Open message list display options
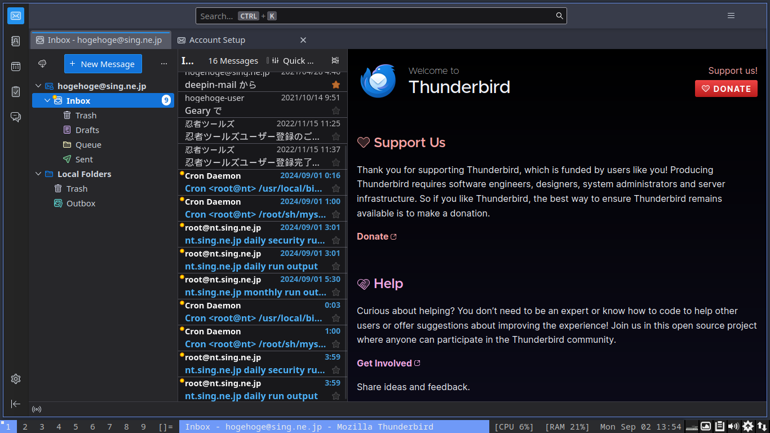 click(335, 61)
